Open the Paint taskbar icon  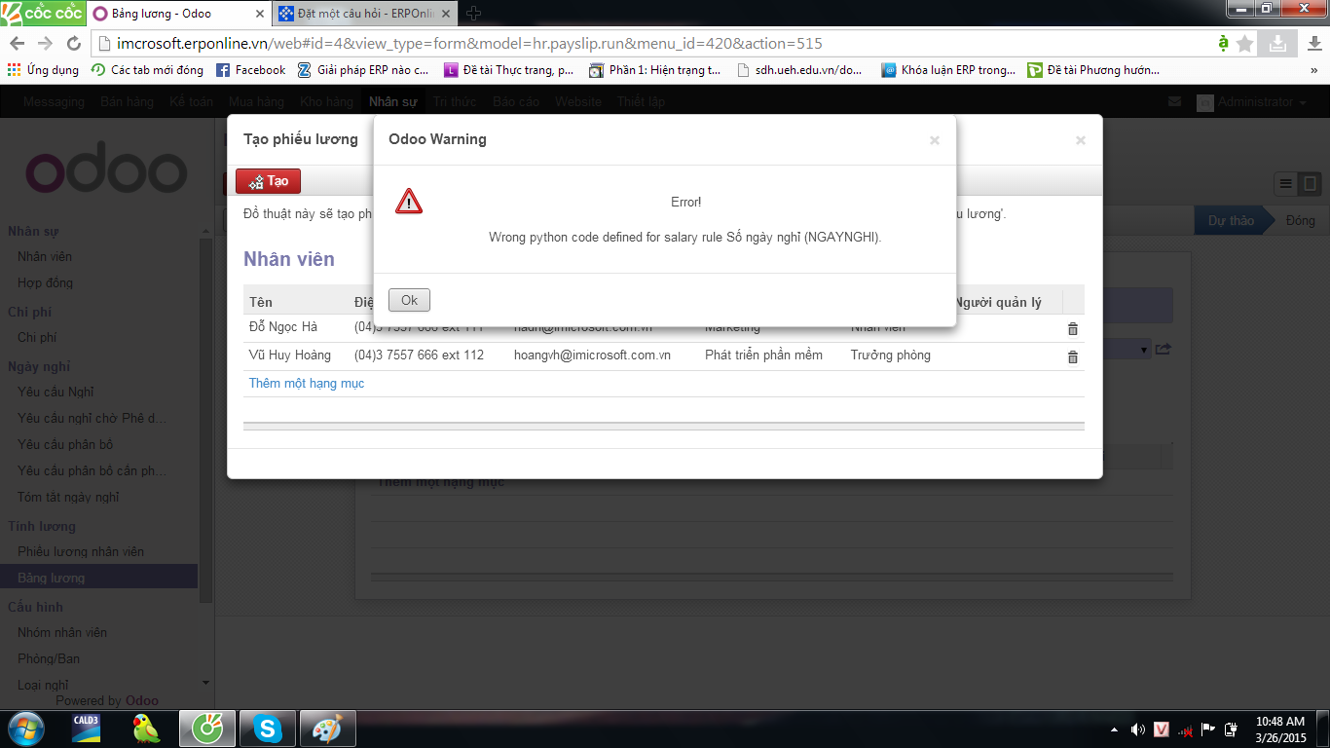pos(328,729)
